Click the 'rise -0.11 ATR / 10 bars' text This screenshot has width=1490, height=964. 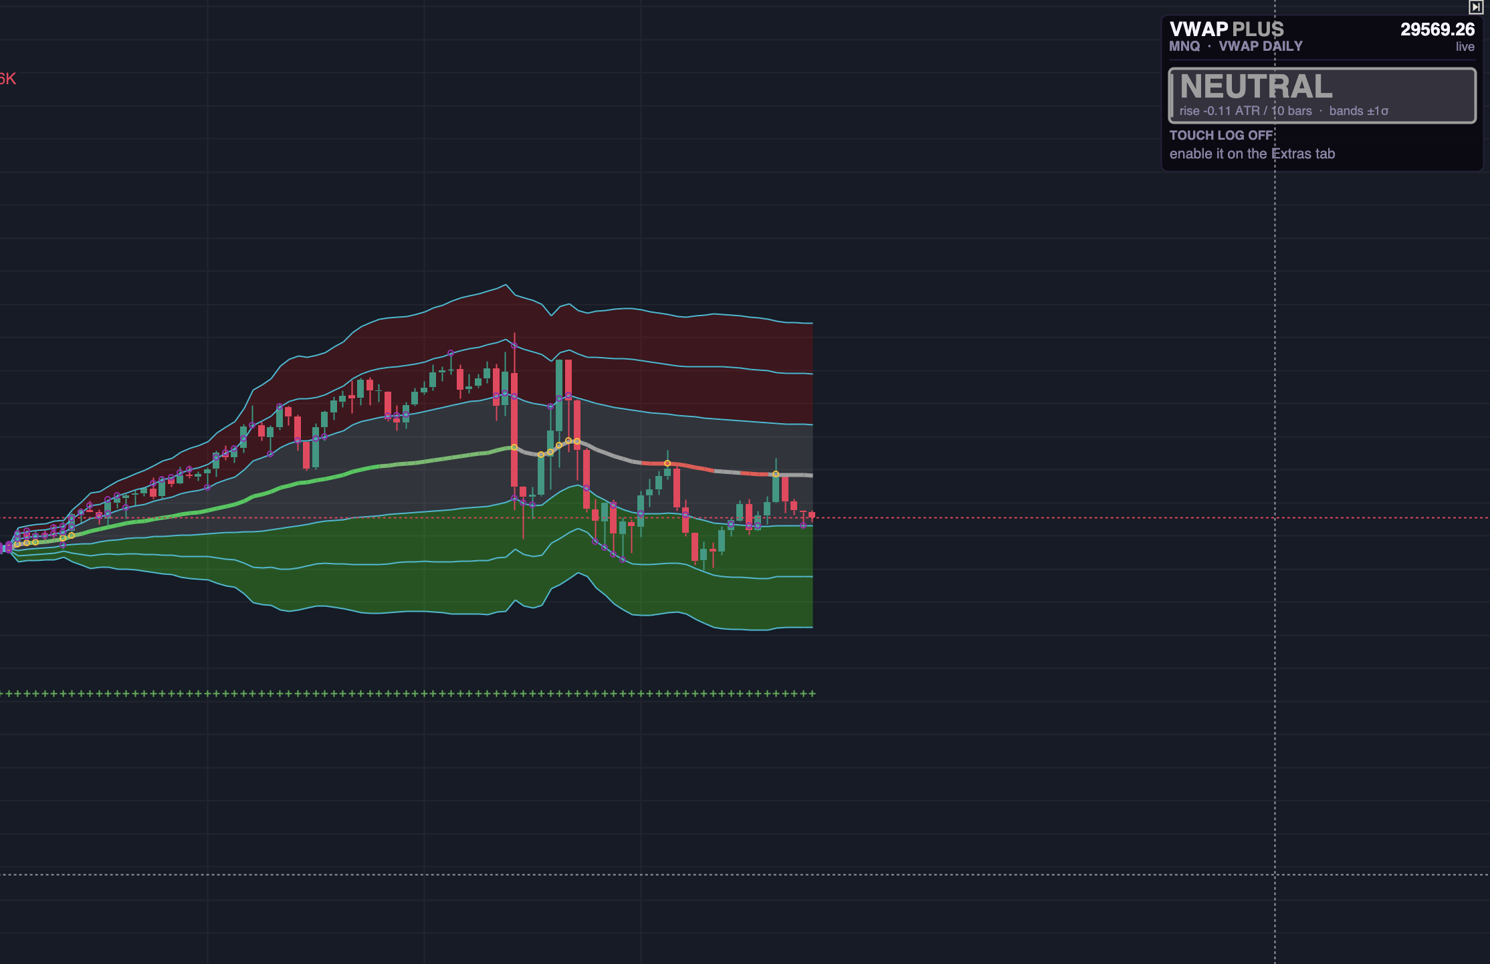click(1245, 111)
